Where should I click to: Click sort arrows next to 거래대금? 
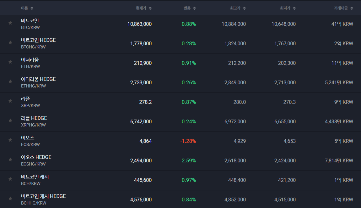click(352, 8)
